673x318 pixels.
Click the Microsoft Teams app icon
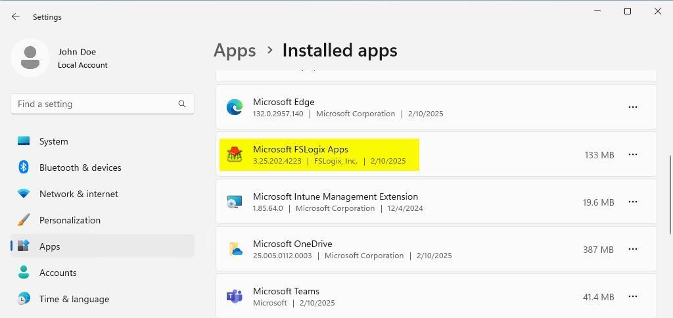(x=235, y=296)
